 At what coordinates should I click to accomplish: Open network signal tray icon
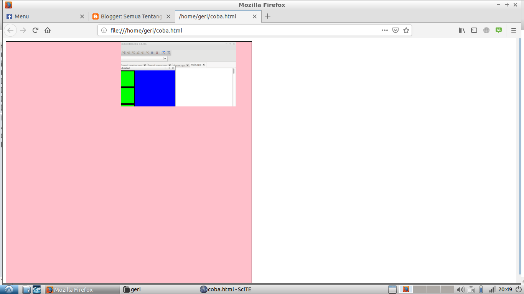pos(492,289)
